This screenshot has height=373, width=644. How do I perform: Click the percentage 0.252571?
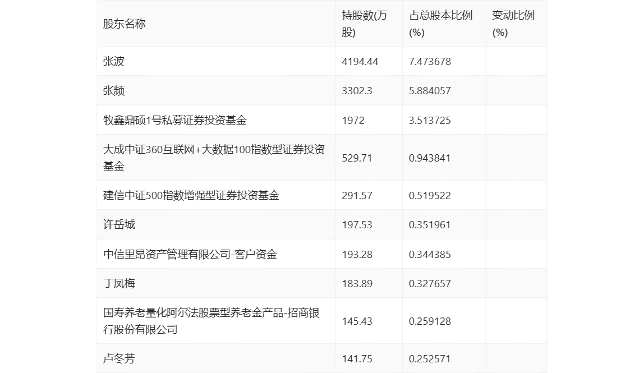tap(430, 358)
